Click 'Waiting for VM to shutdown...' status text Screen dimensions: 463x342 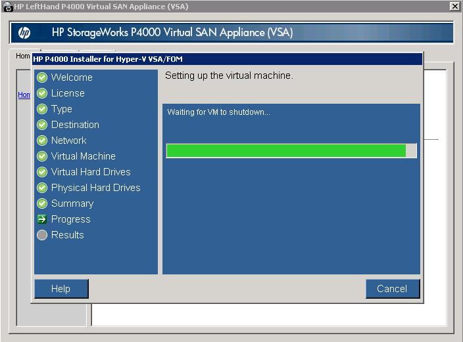click(x=218, y=112)
